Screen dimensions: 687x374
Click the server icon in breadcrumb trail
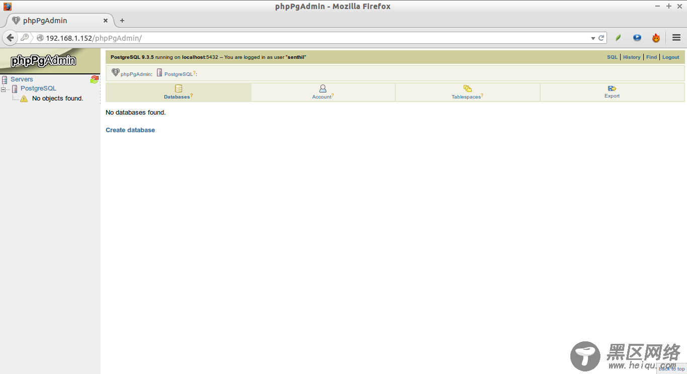159,72
